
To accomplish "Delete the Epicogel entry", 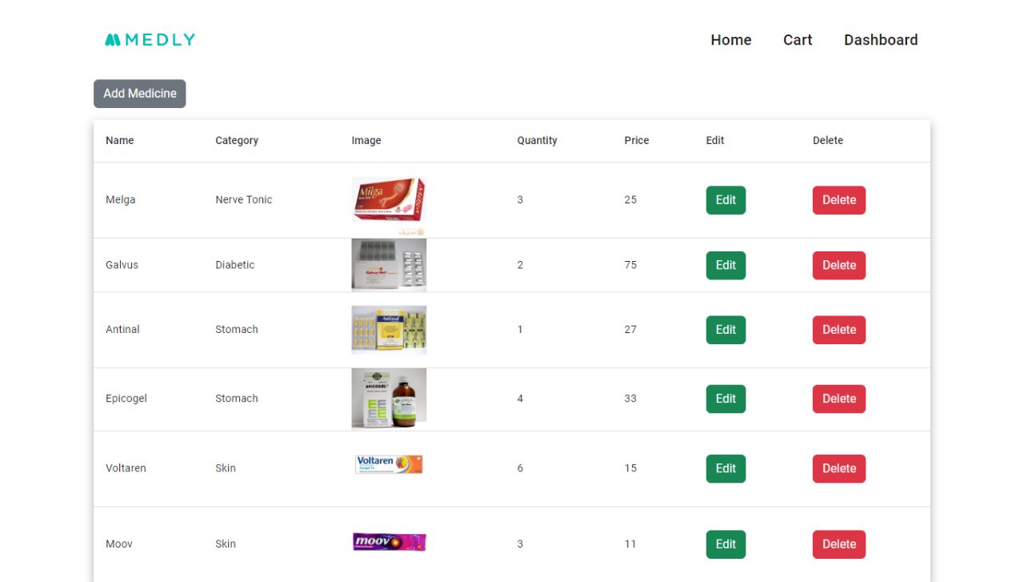I will [838, 398].
